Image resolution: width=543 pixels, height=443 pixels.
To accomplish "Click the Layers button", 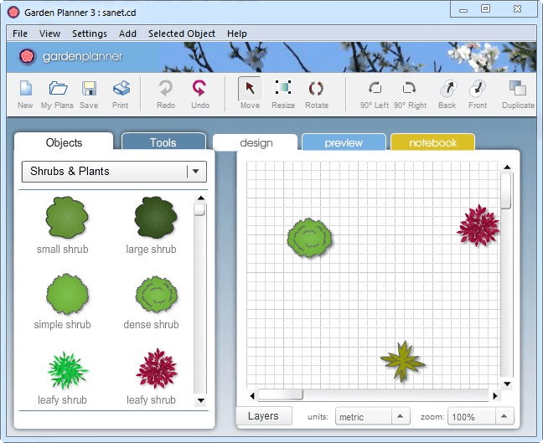I will pos(263,416).
